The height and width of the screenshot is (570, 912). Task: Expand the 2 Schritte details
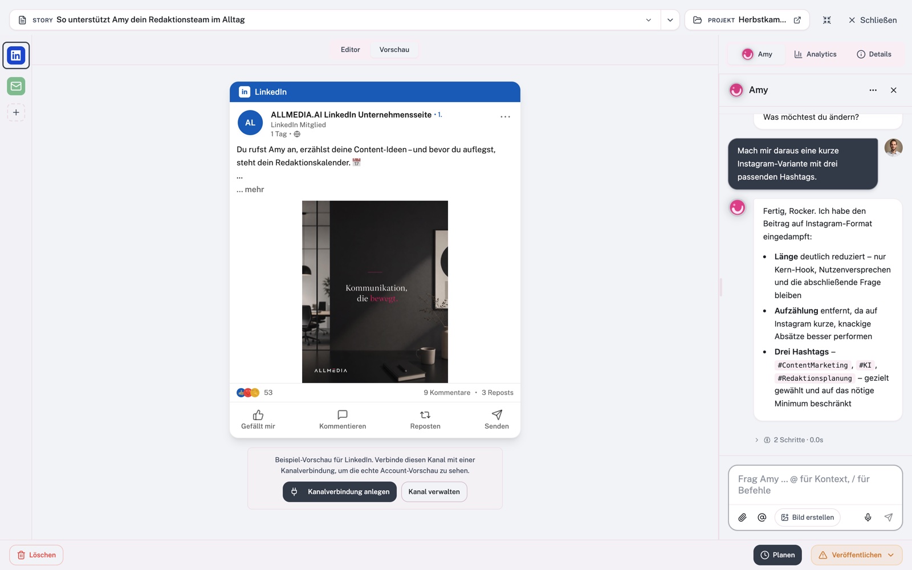tap(789, 440)
